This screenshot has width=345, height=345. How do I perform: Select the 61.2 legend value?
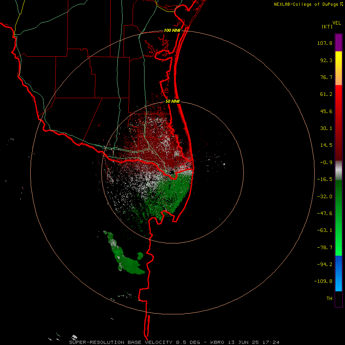[326, 94]
